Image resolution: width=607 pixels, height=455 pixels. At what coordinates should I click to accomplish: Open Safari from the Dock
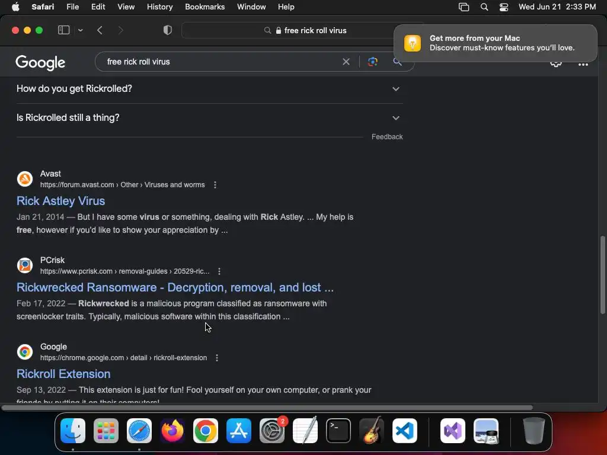(x=139, y=431)
